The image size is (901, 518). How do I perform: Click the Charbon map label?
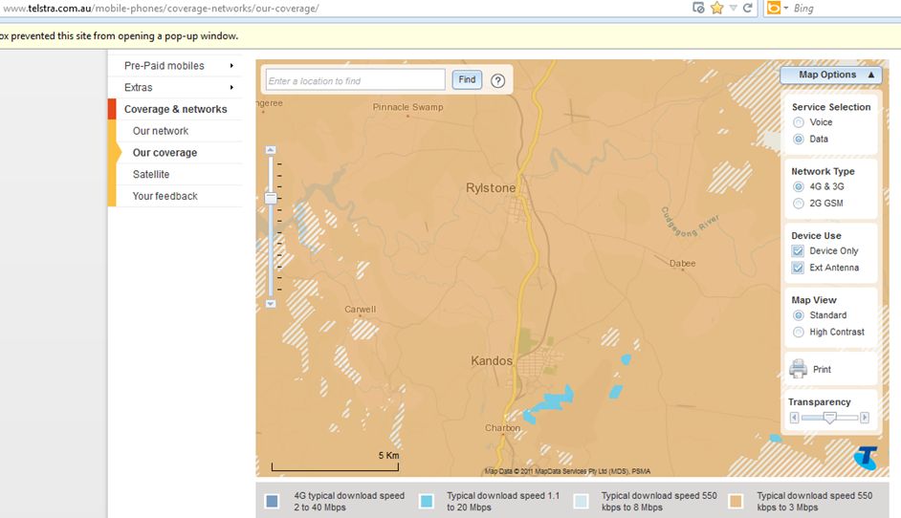click(x=502, y=428)
